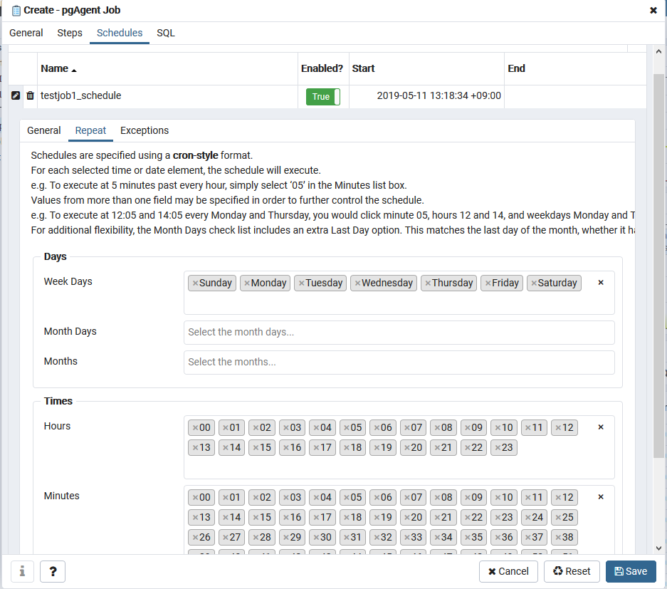
Task: Clear all Hours selections
Action: click(x=601, y=426)
